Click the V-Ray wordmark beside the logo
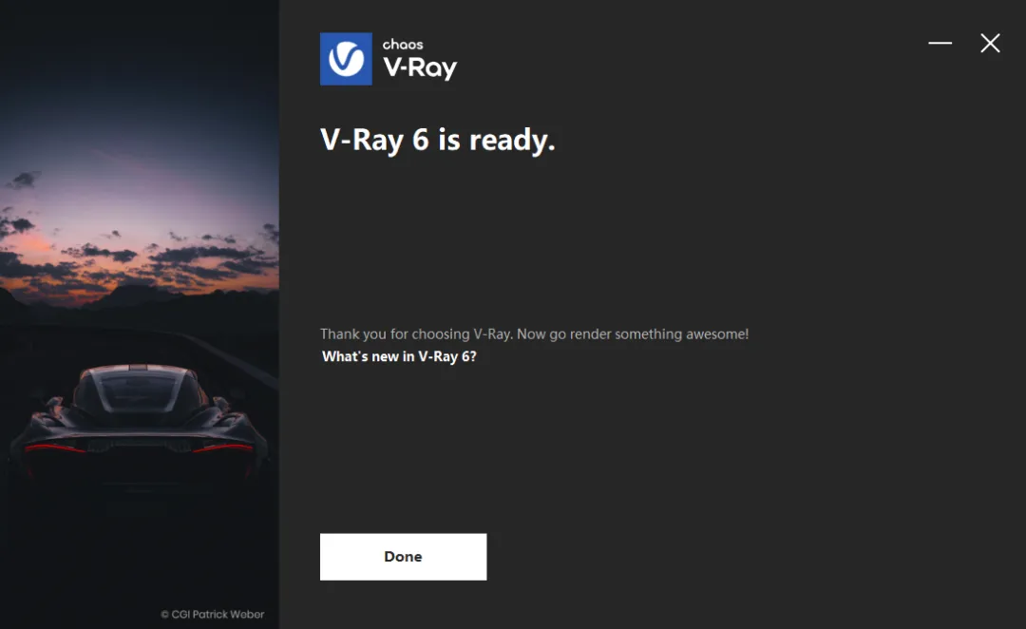The height and width of the screenshot is (629, 1026). (x=420, y=68)
